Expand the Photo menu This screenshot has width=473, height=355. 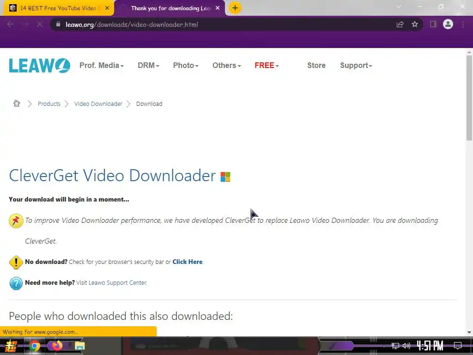[x=186, y=66]
